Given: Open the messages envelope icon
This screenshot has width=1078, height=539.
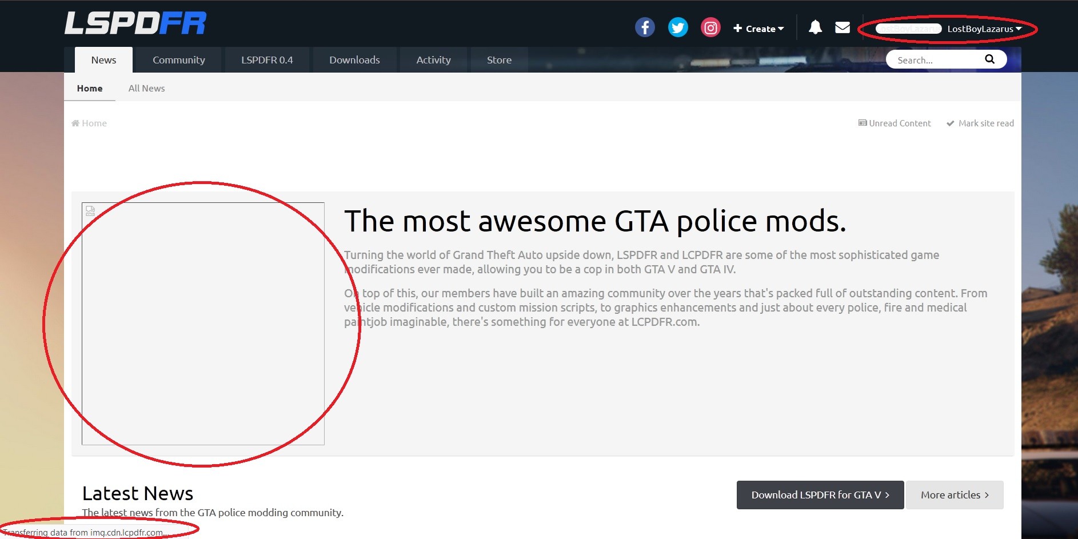Looking at the screenshot, I should click(x=843, y=27).
